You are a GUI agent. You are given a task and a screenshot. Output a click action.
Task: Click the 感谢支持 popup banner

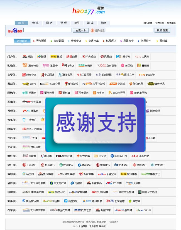coord(96,125)
